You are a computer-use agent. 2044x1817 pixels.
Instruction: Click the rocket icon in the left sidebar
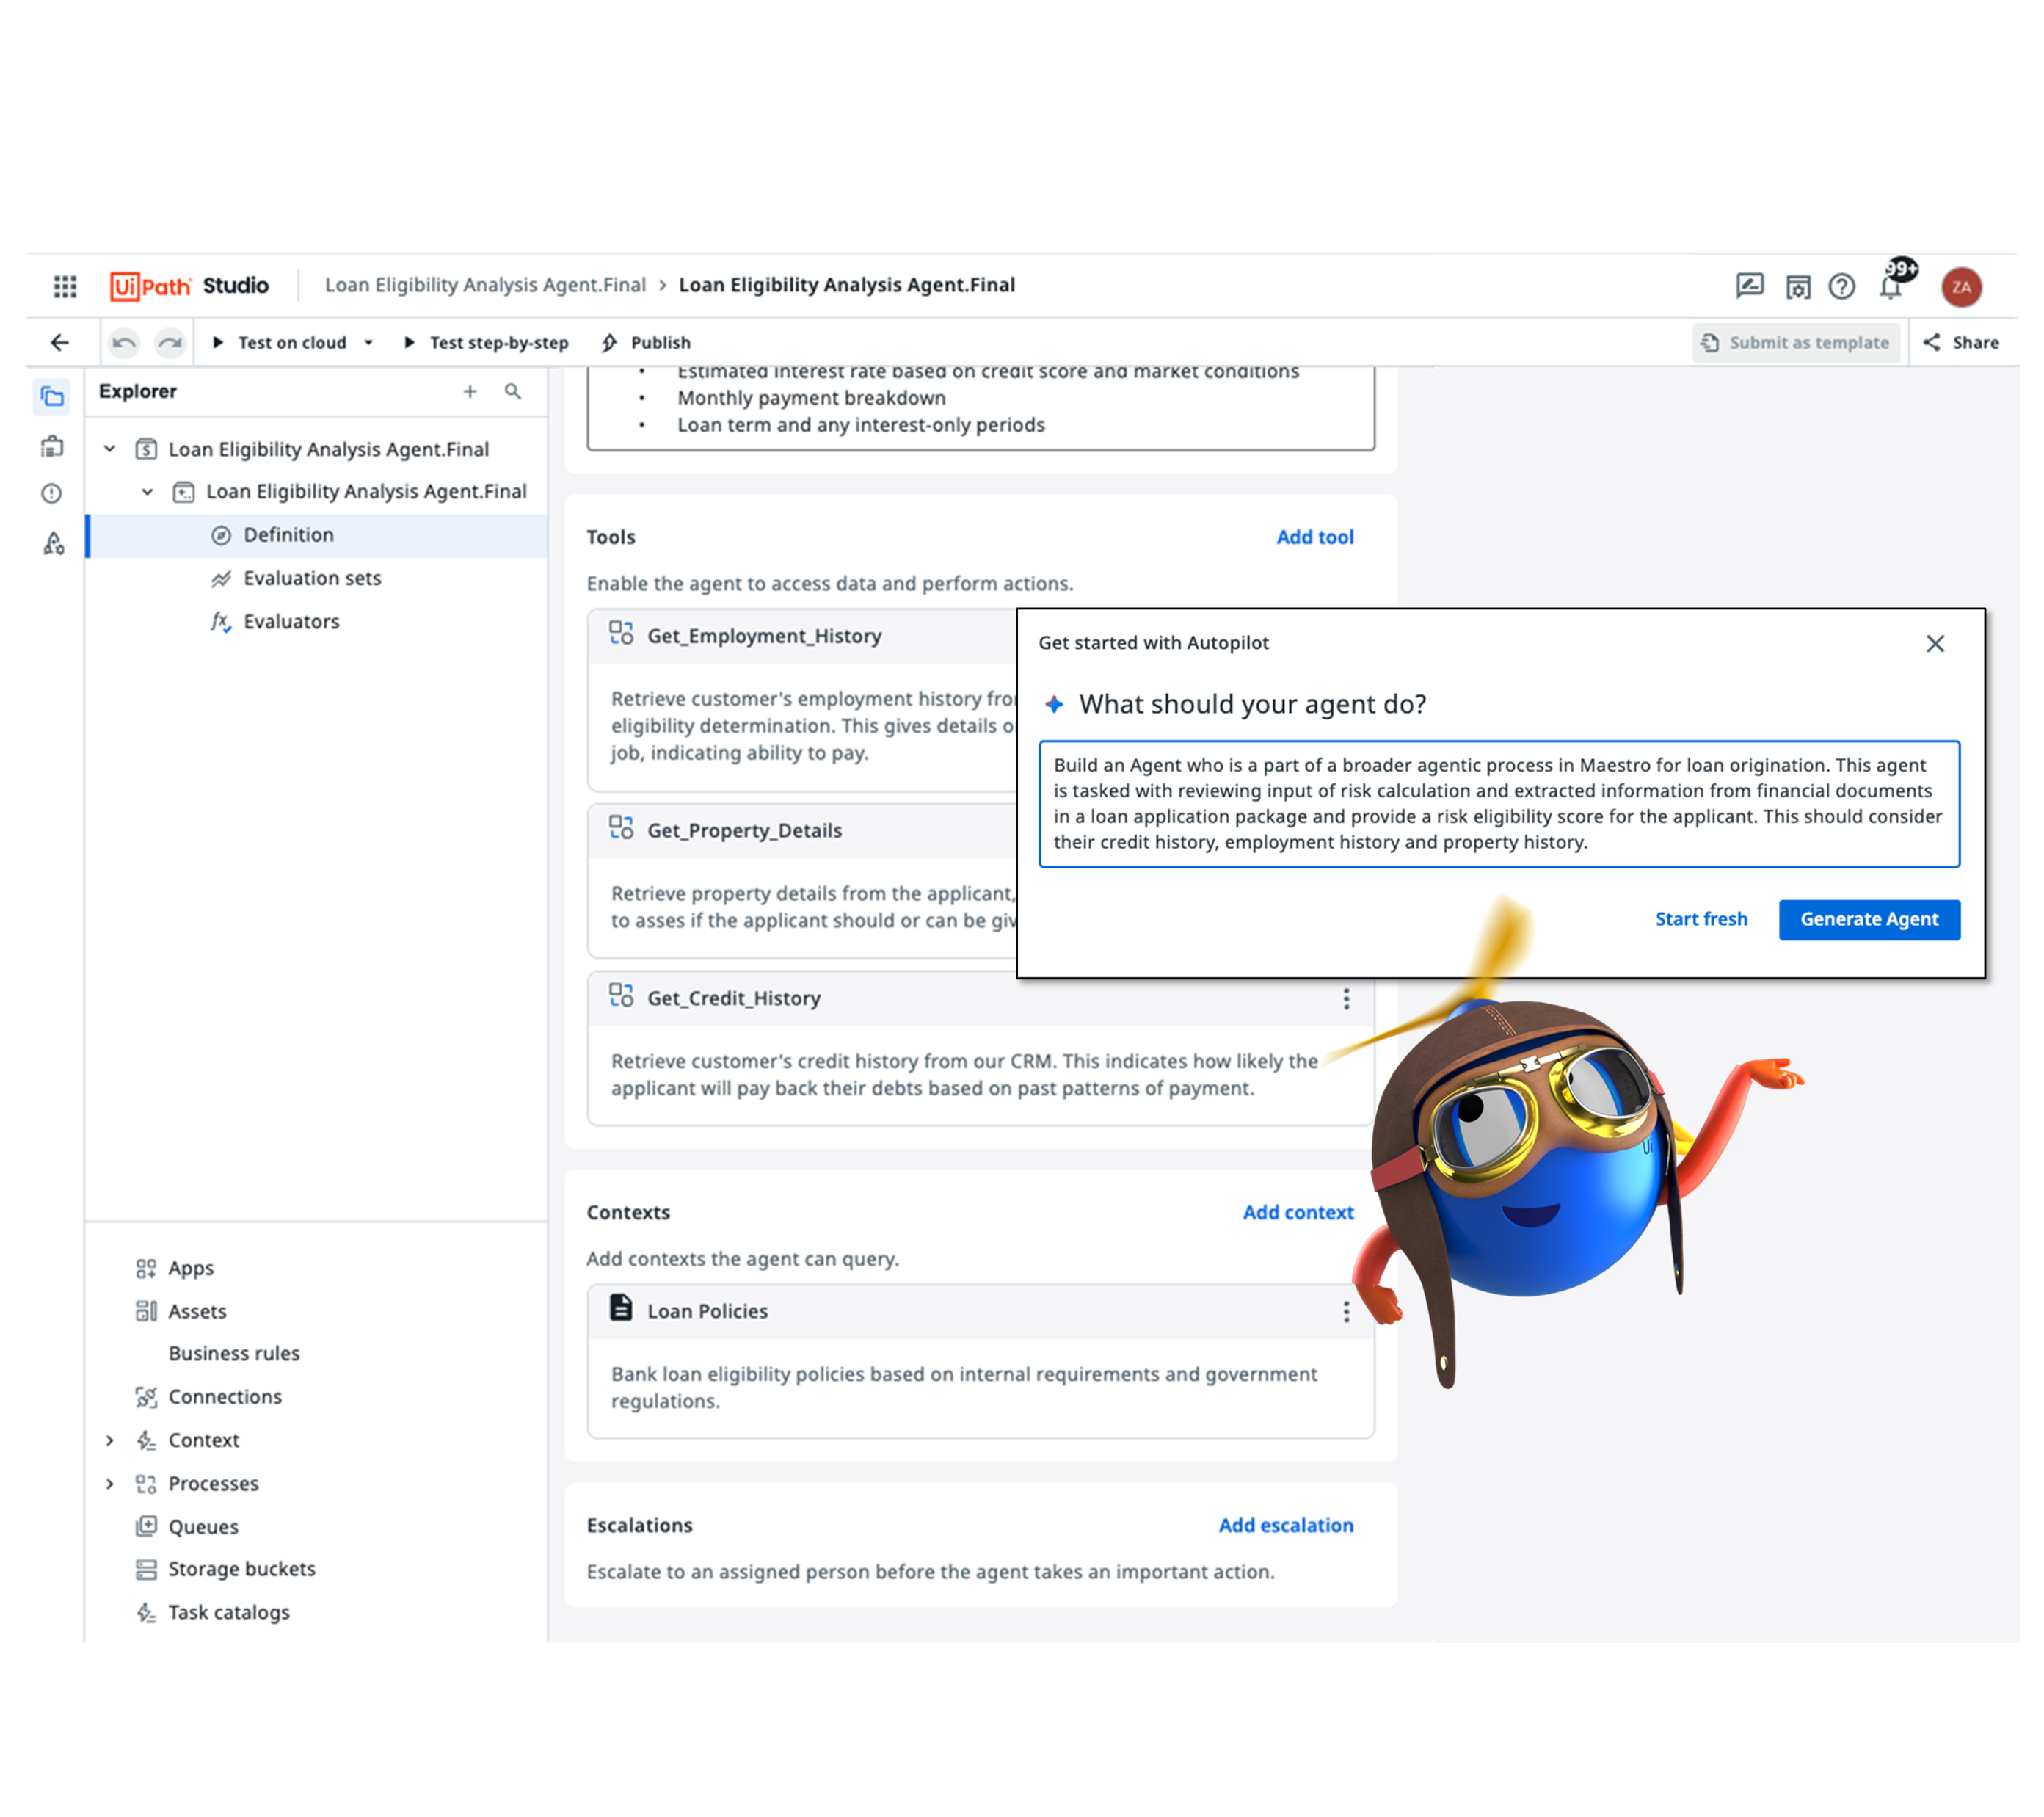(x=52, y=543)
